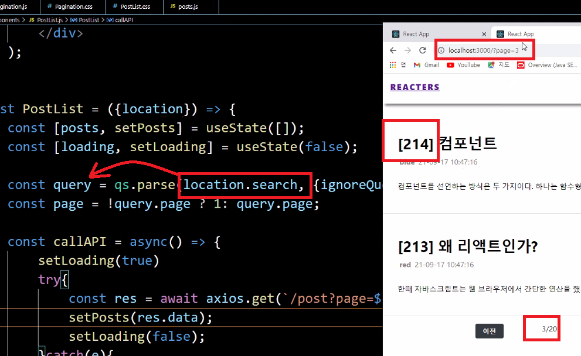The height and width of the screenshot is (356, 581).
Task: Click the closing </div> tag in code
Action: (x=61, y=33)
